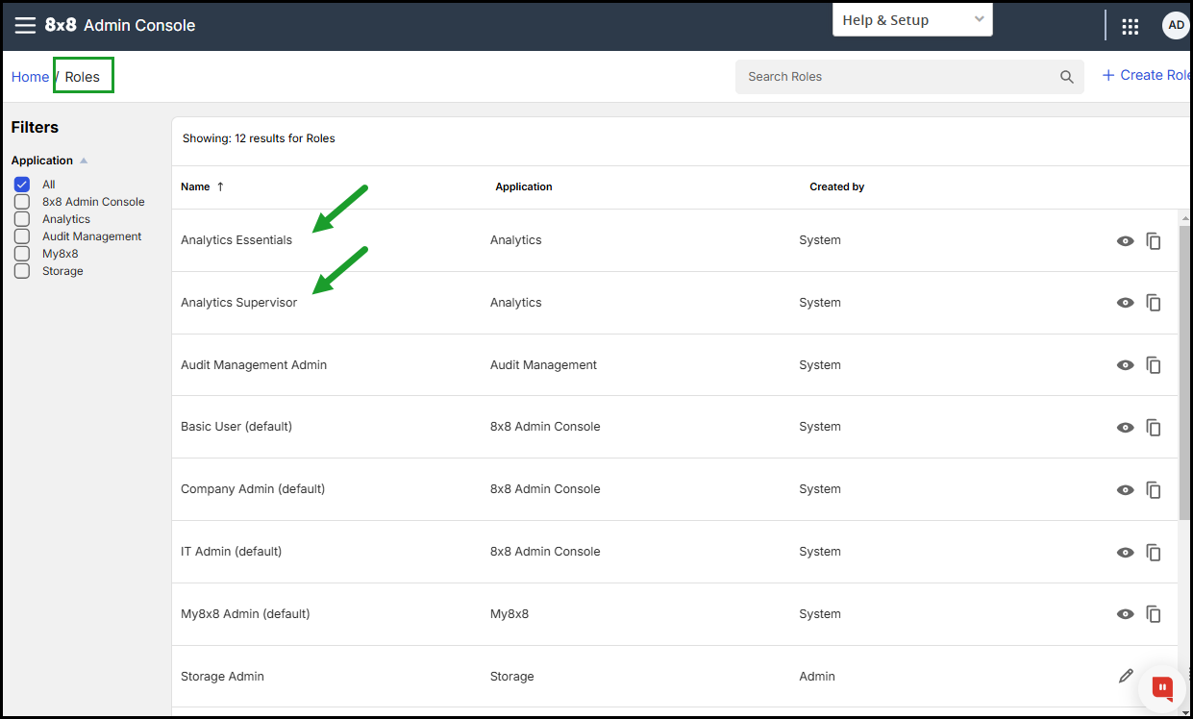Tick the Storage filter checkbox
This screenshot has height=719, width=1193.
point(21,271)
